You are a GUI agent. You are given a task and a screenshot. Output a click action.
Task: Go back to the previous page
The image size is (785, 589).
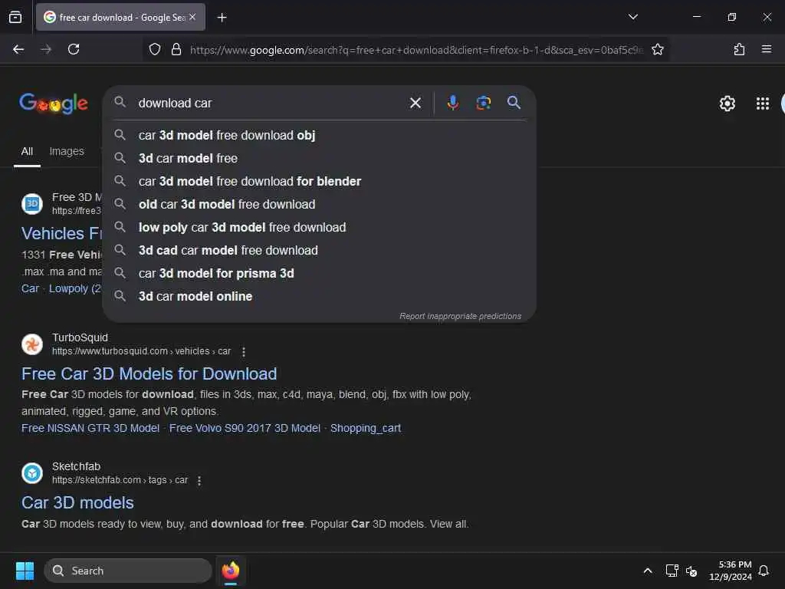click(18, 49)
